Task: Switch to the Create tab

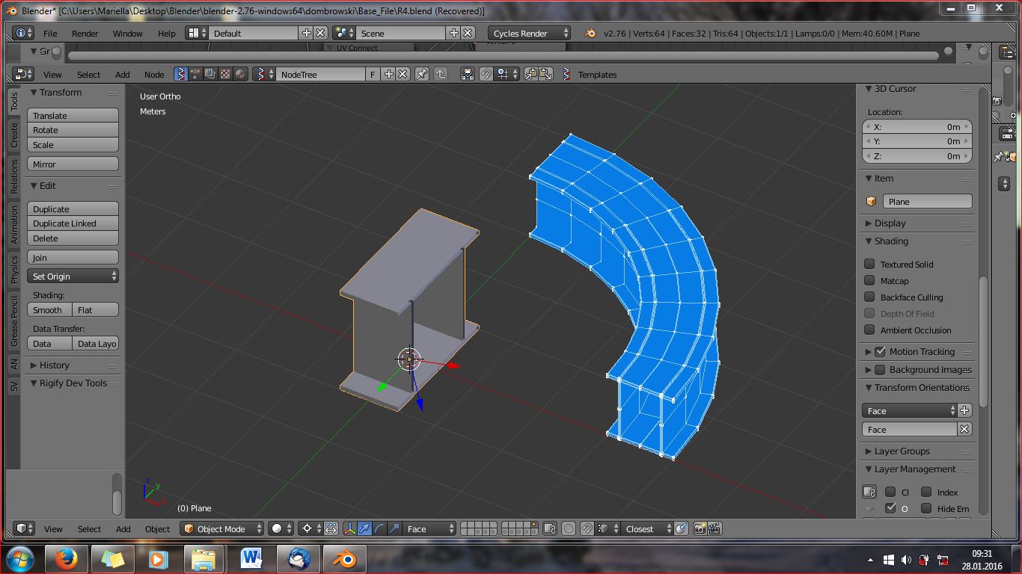Action: [x=14, y=135]
